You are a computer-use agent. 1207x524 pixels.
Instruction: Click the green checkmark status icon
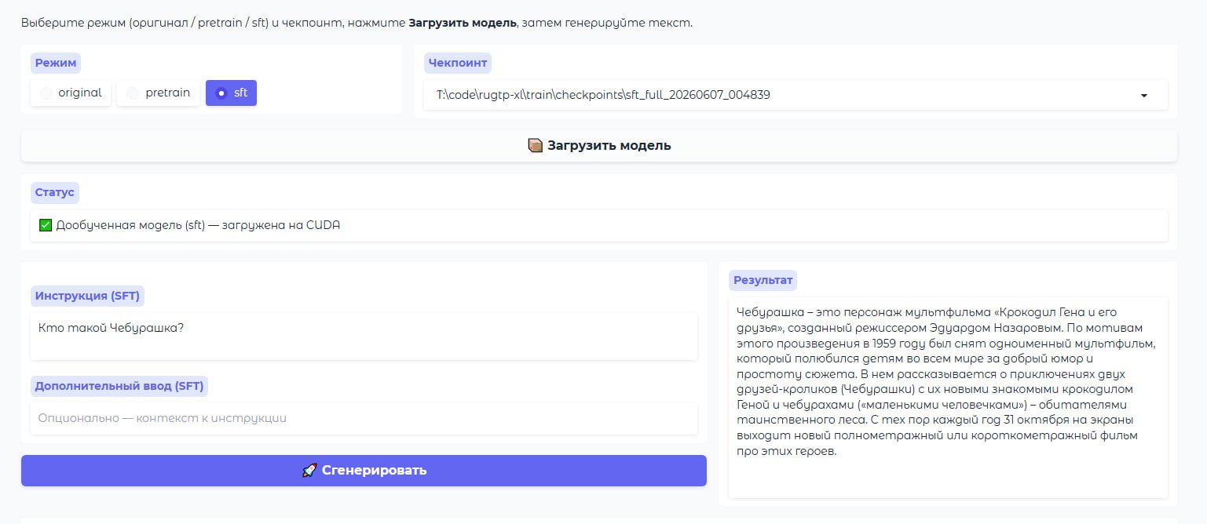[x=46, y=225]
